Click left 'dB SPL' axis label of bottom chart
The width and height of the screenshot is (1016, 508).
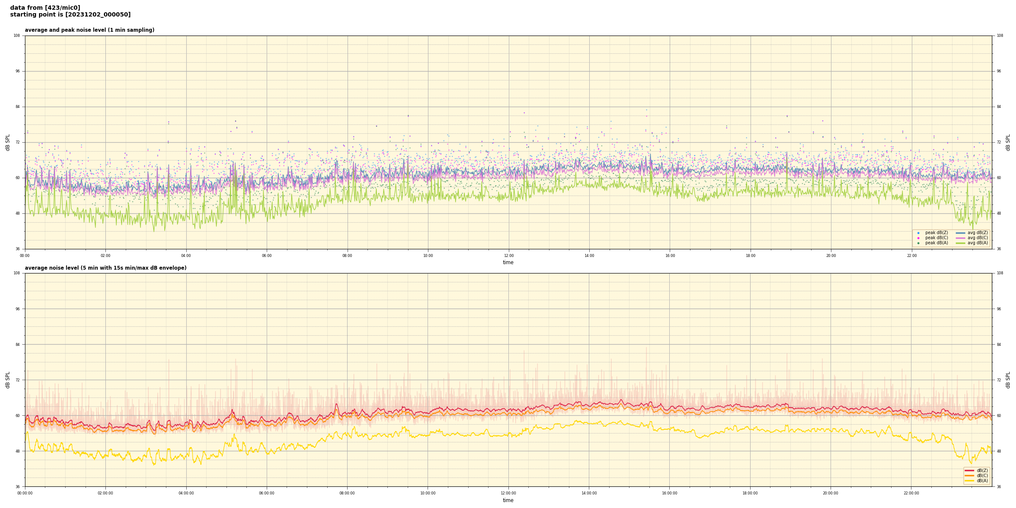(x=8, y=380)
